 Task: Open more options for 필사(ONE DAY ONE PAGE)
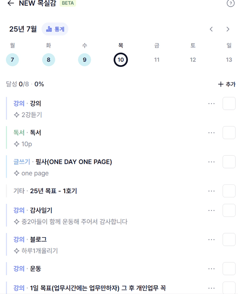point(212,162)
